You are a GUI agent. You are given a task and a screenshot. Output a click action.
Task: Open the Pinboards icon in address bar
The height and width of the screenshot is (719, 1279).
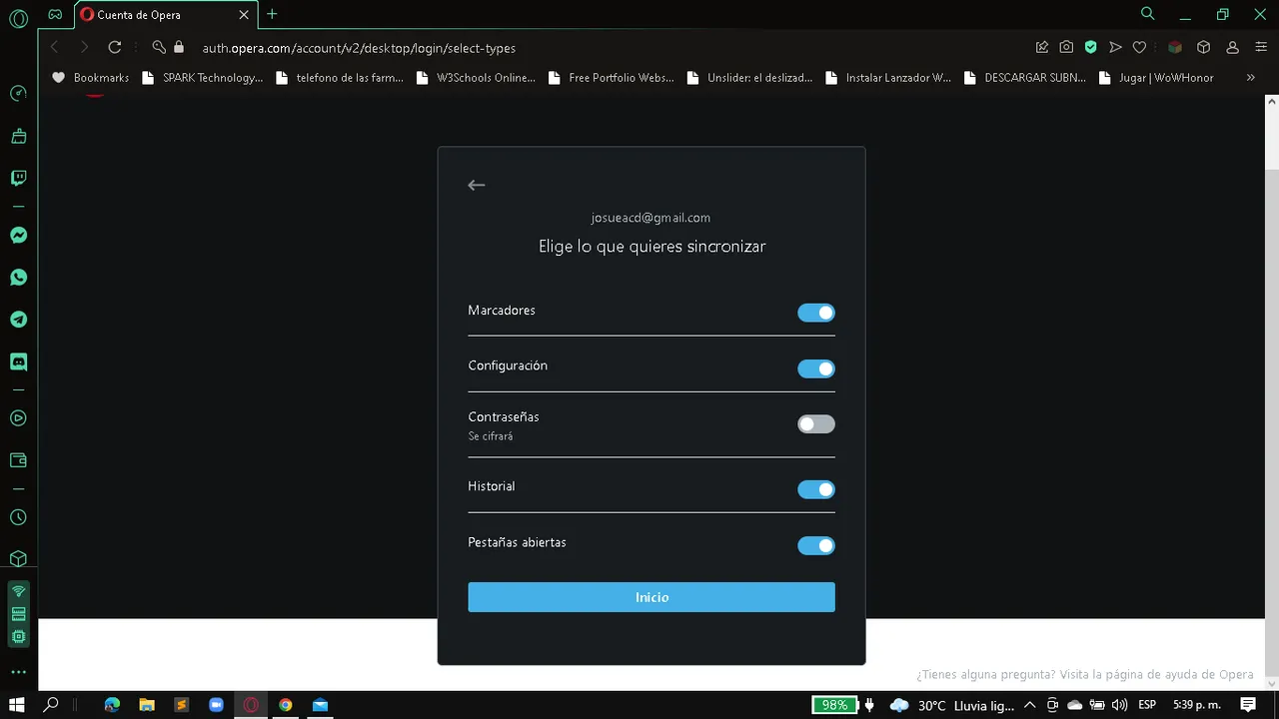[1042, 47]
